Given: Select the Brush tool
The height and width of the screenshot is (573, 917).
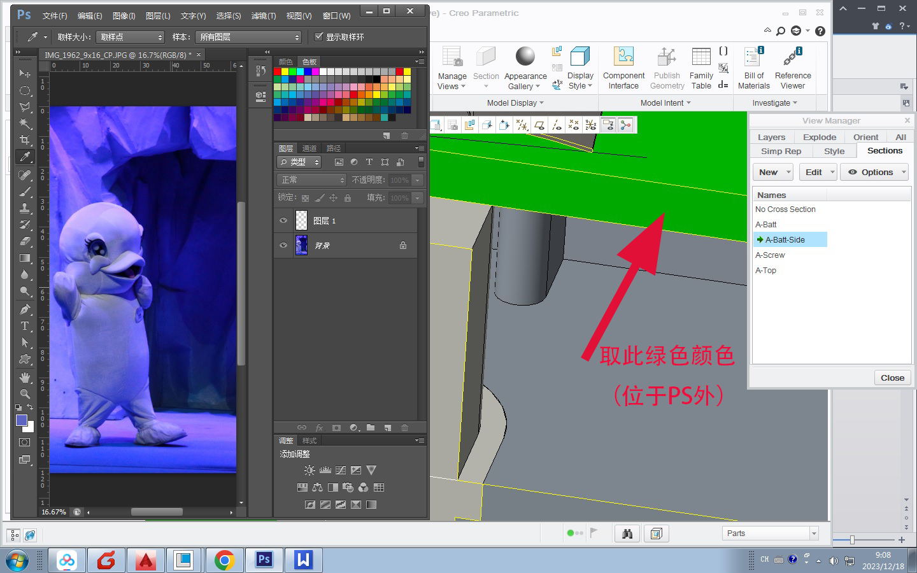Looking at the screenshot, I should point(25,192).
